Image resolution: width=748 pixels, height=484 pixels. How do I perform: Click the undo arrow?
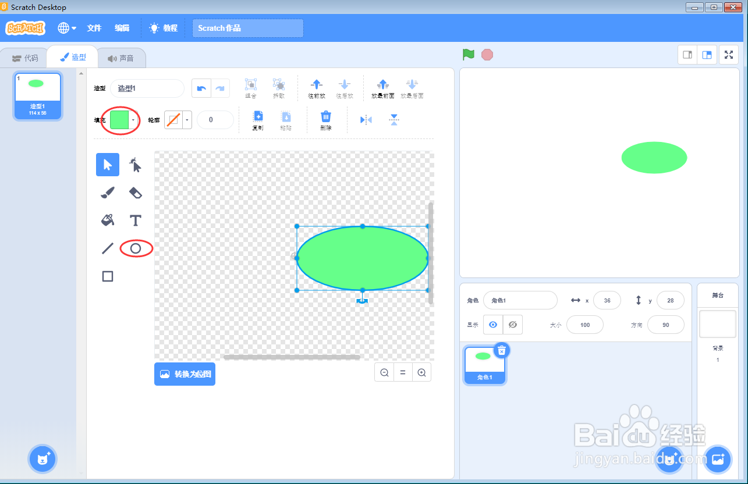coord(201,88)
